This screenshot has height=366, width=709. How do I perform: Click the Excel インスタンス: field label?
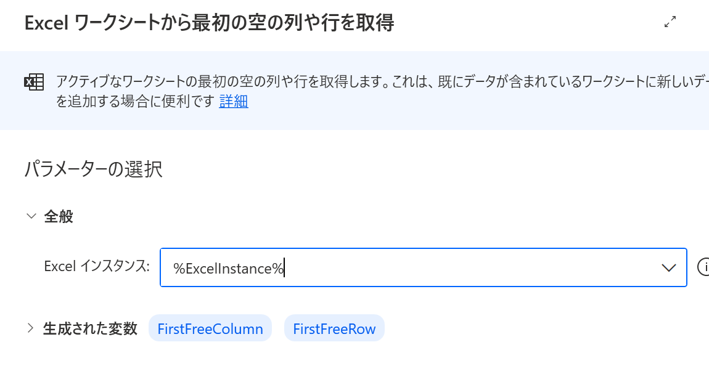click(x=97, y=266)
